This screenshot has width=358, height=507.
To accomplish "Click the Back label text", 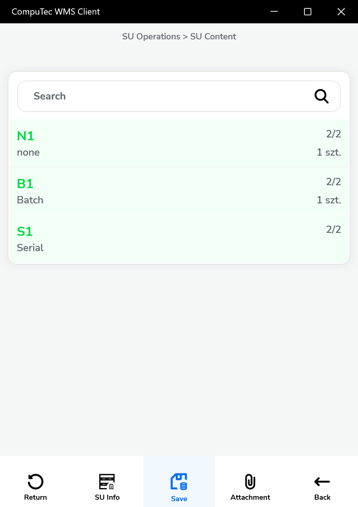I will 322,497.
